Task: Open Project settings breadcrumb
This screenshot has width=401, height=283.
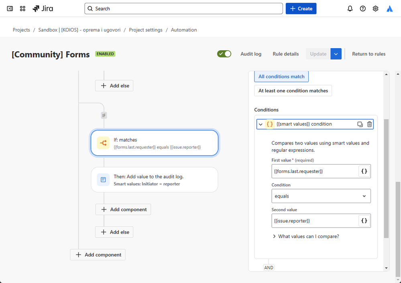Action: pyautogui.click(x=146, y=30)
